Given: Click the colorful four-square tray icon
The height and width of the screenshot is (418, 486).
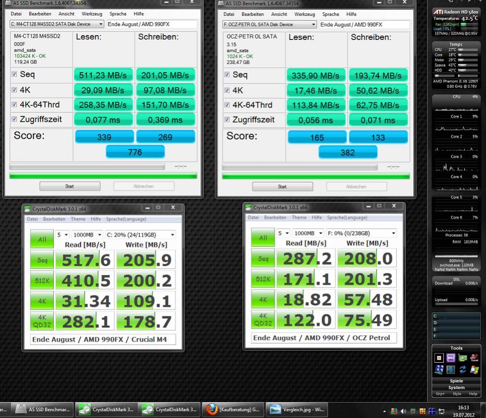Looking at the screenshot, I should pyautogui.click(x=394, y=411).
